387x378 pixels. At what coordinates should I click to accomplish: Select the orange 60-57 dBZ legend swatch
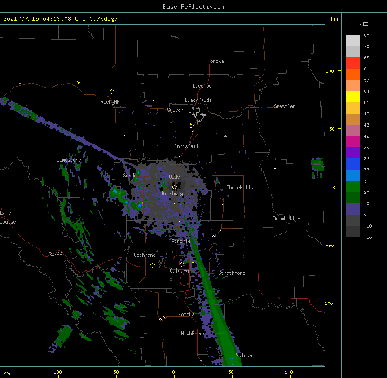(353, 74)
